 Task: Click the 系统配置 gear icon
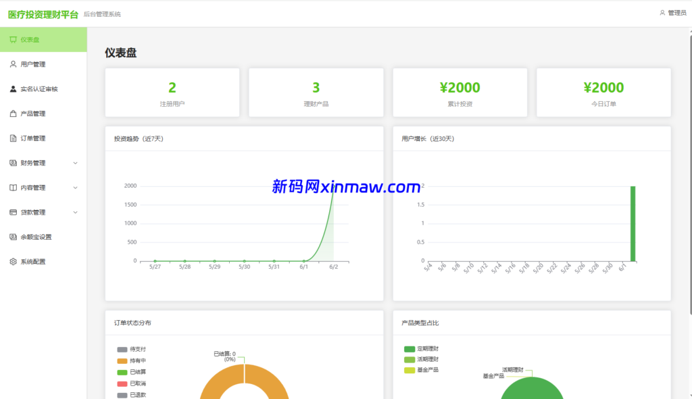[x=14, y=262]
